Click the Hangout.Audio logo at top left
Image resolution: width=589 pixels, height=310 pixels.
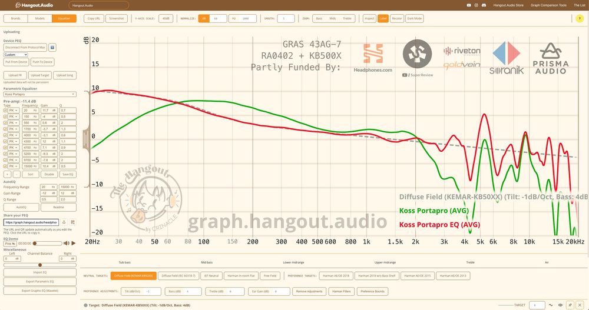coord(34,5)
